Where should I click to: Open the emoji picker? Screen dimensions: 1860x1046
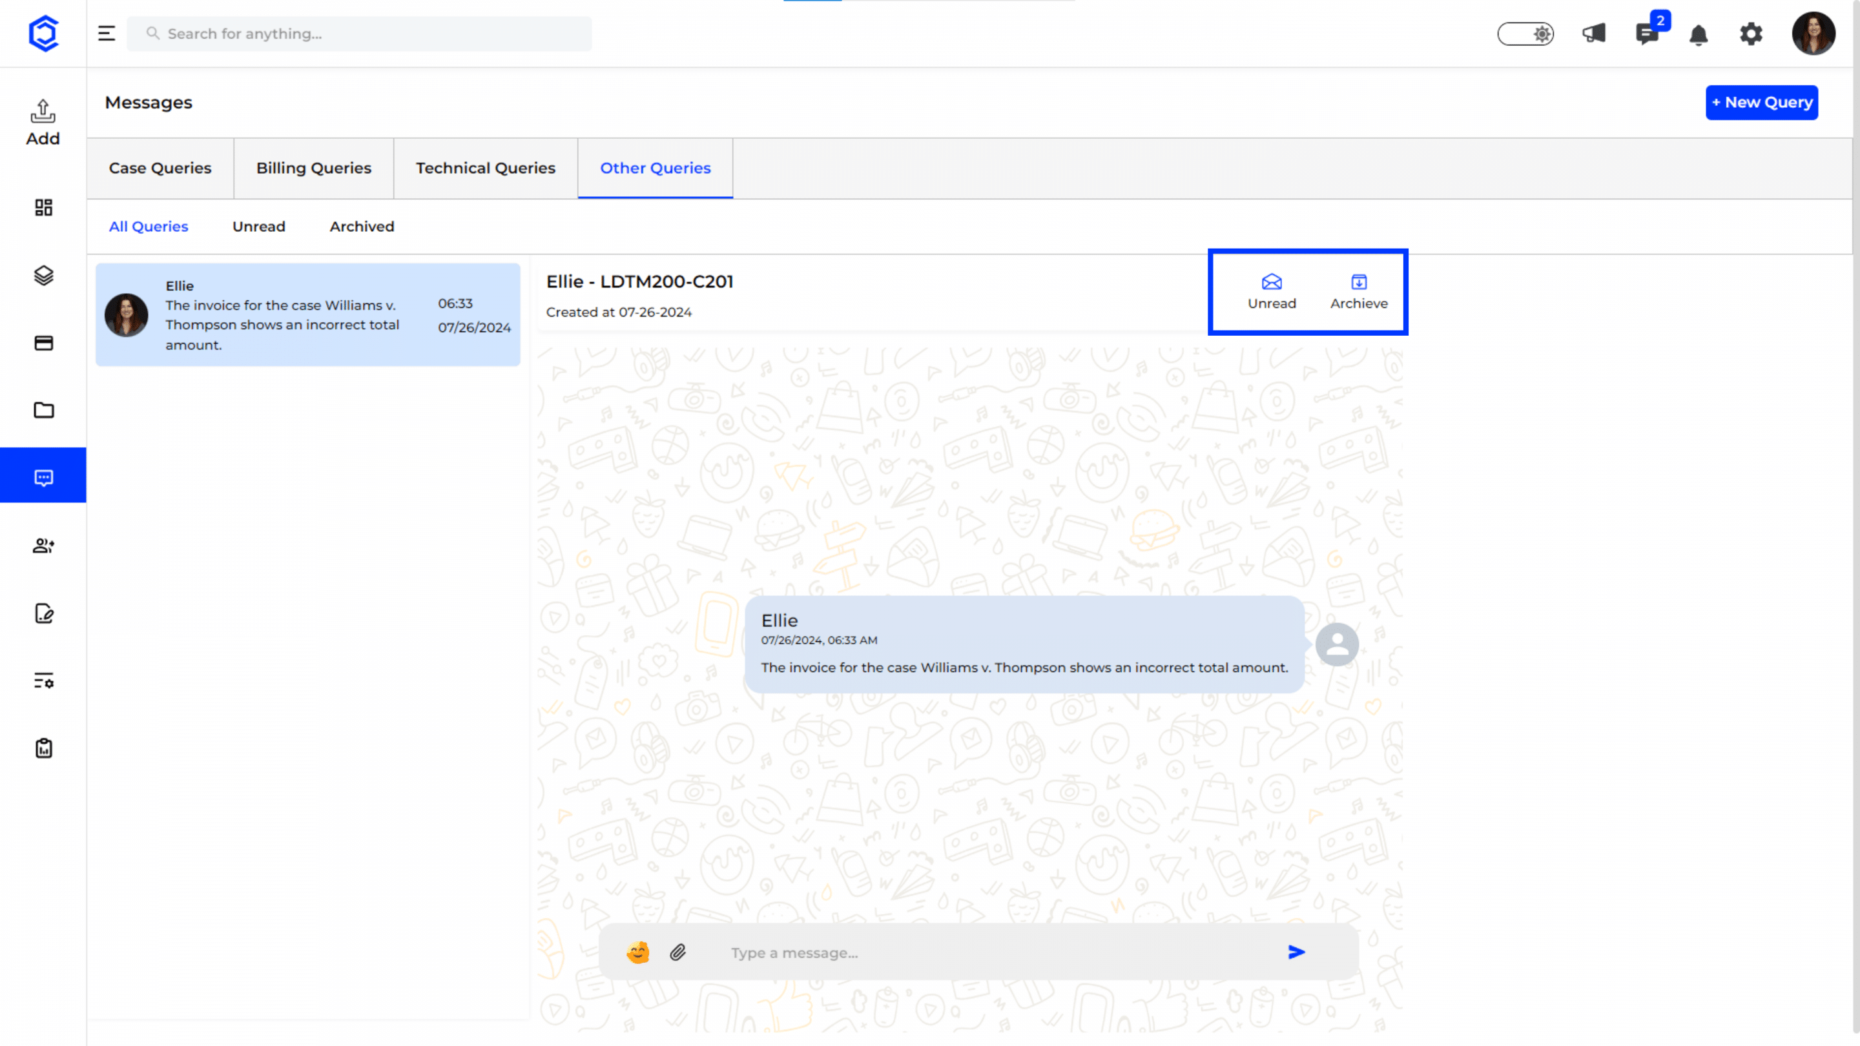pos(637,952)
